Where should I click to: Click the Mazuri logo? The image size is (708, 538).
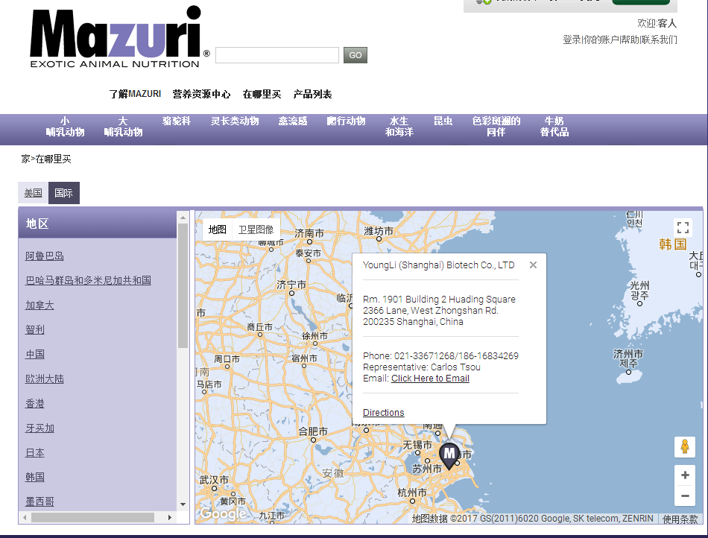point(120,37)
